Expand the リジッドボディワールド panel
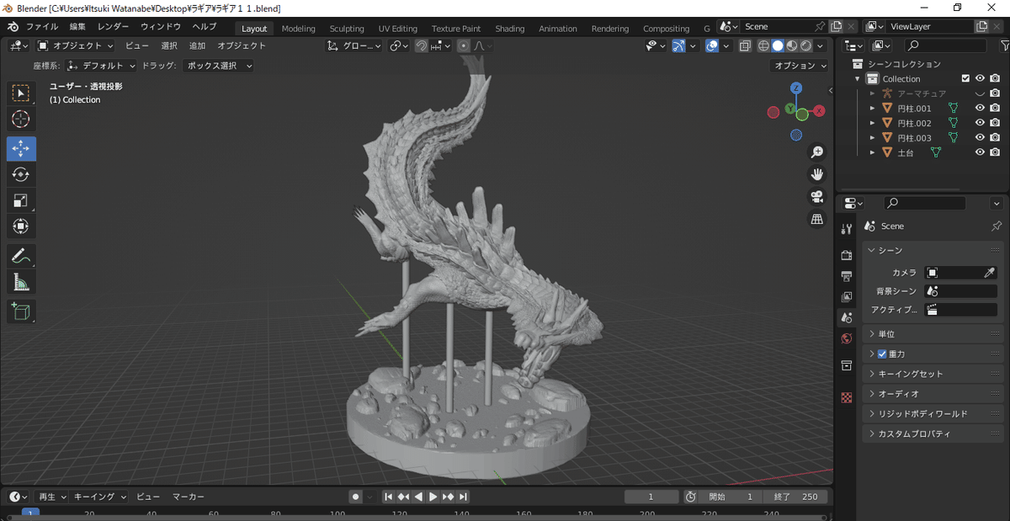 [933, 414]
